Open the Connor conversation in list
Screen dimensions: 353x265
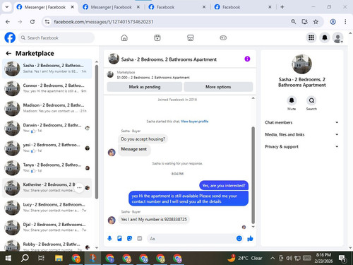coord(47,88)
